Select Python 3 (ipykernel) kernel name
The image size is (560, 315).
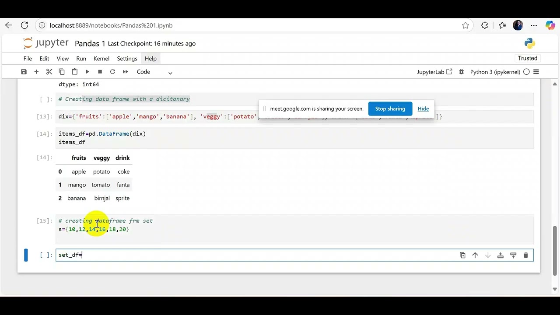(495, 72)
